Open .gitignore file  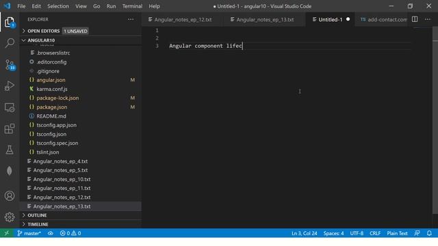pyautogui.click(x=48, y=71)
